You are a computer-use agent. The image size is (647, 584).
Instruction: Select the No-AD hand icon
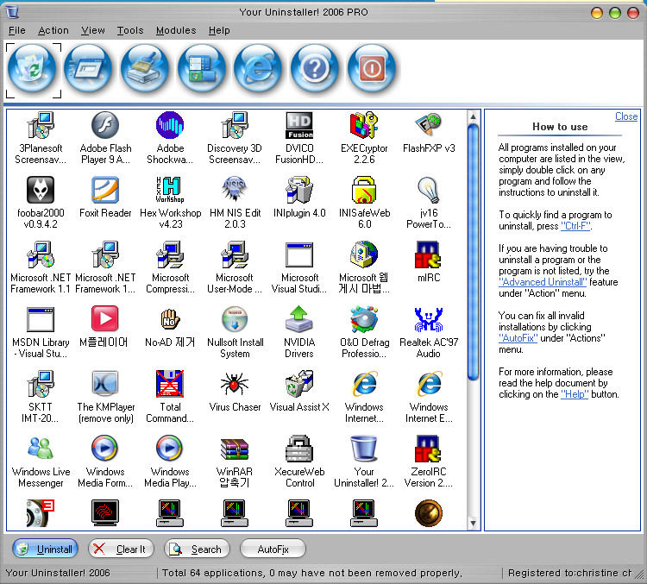click(170, 319)
